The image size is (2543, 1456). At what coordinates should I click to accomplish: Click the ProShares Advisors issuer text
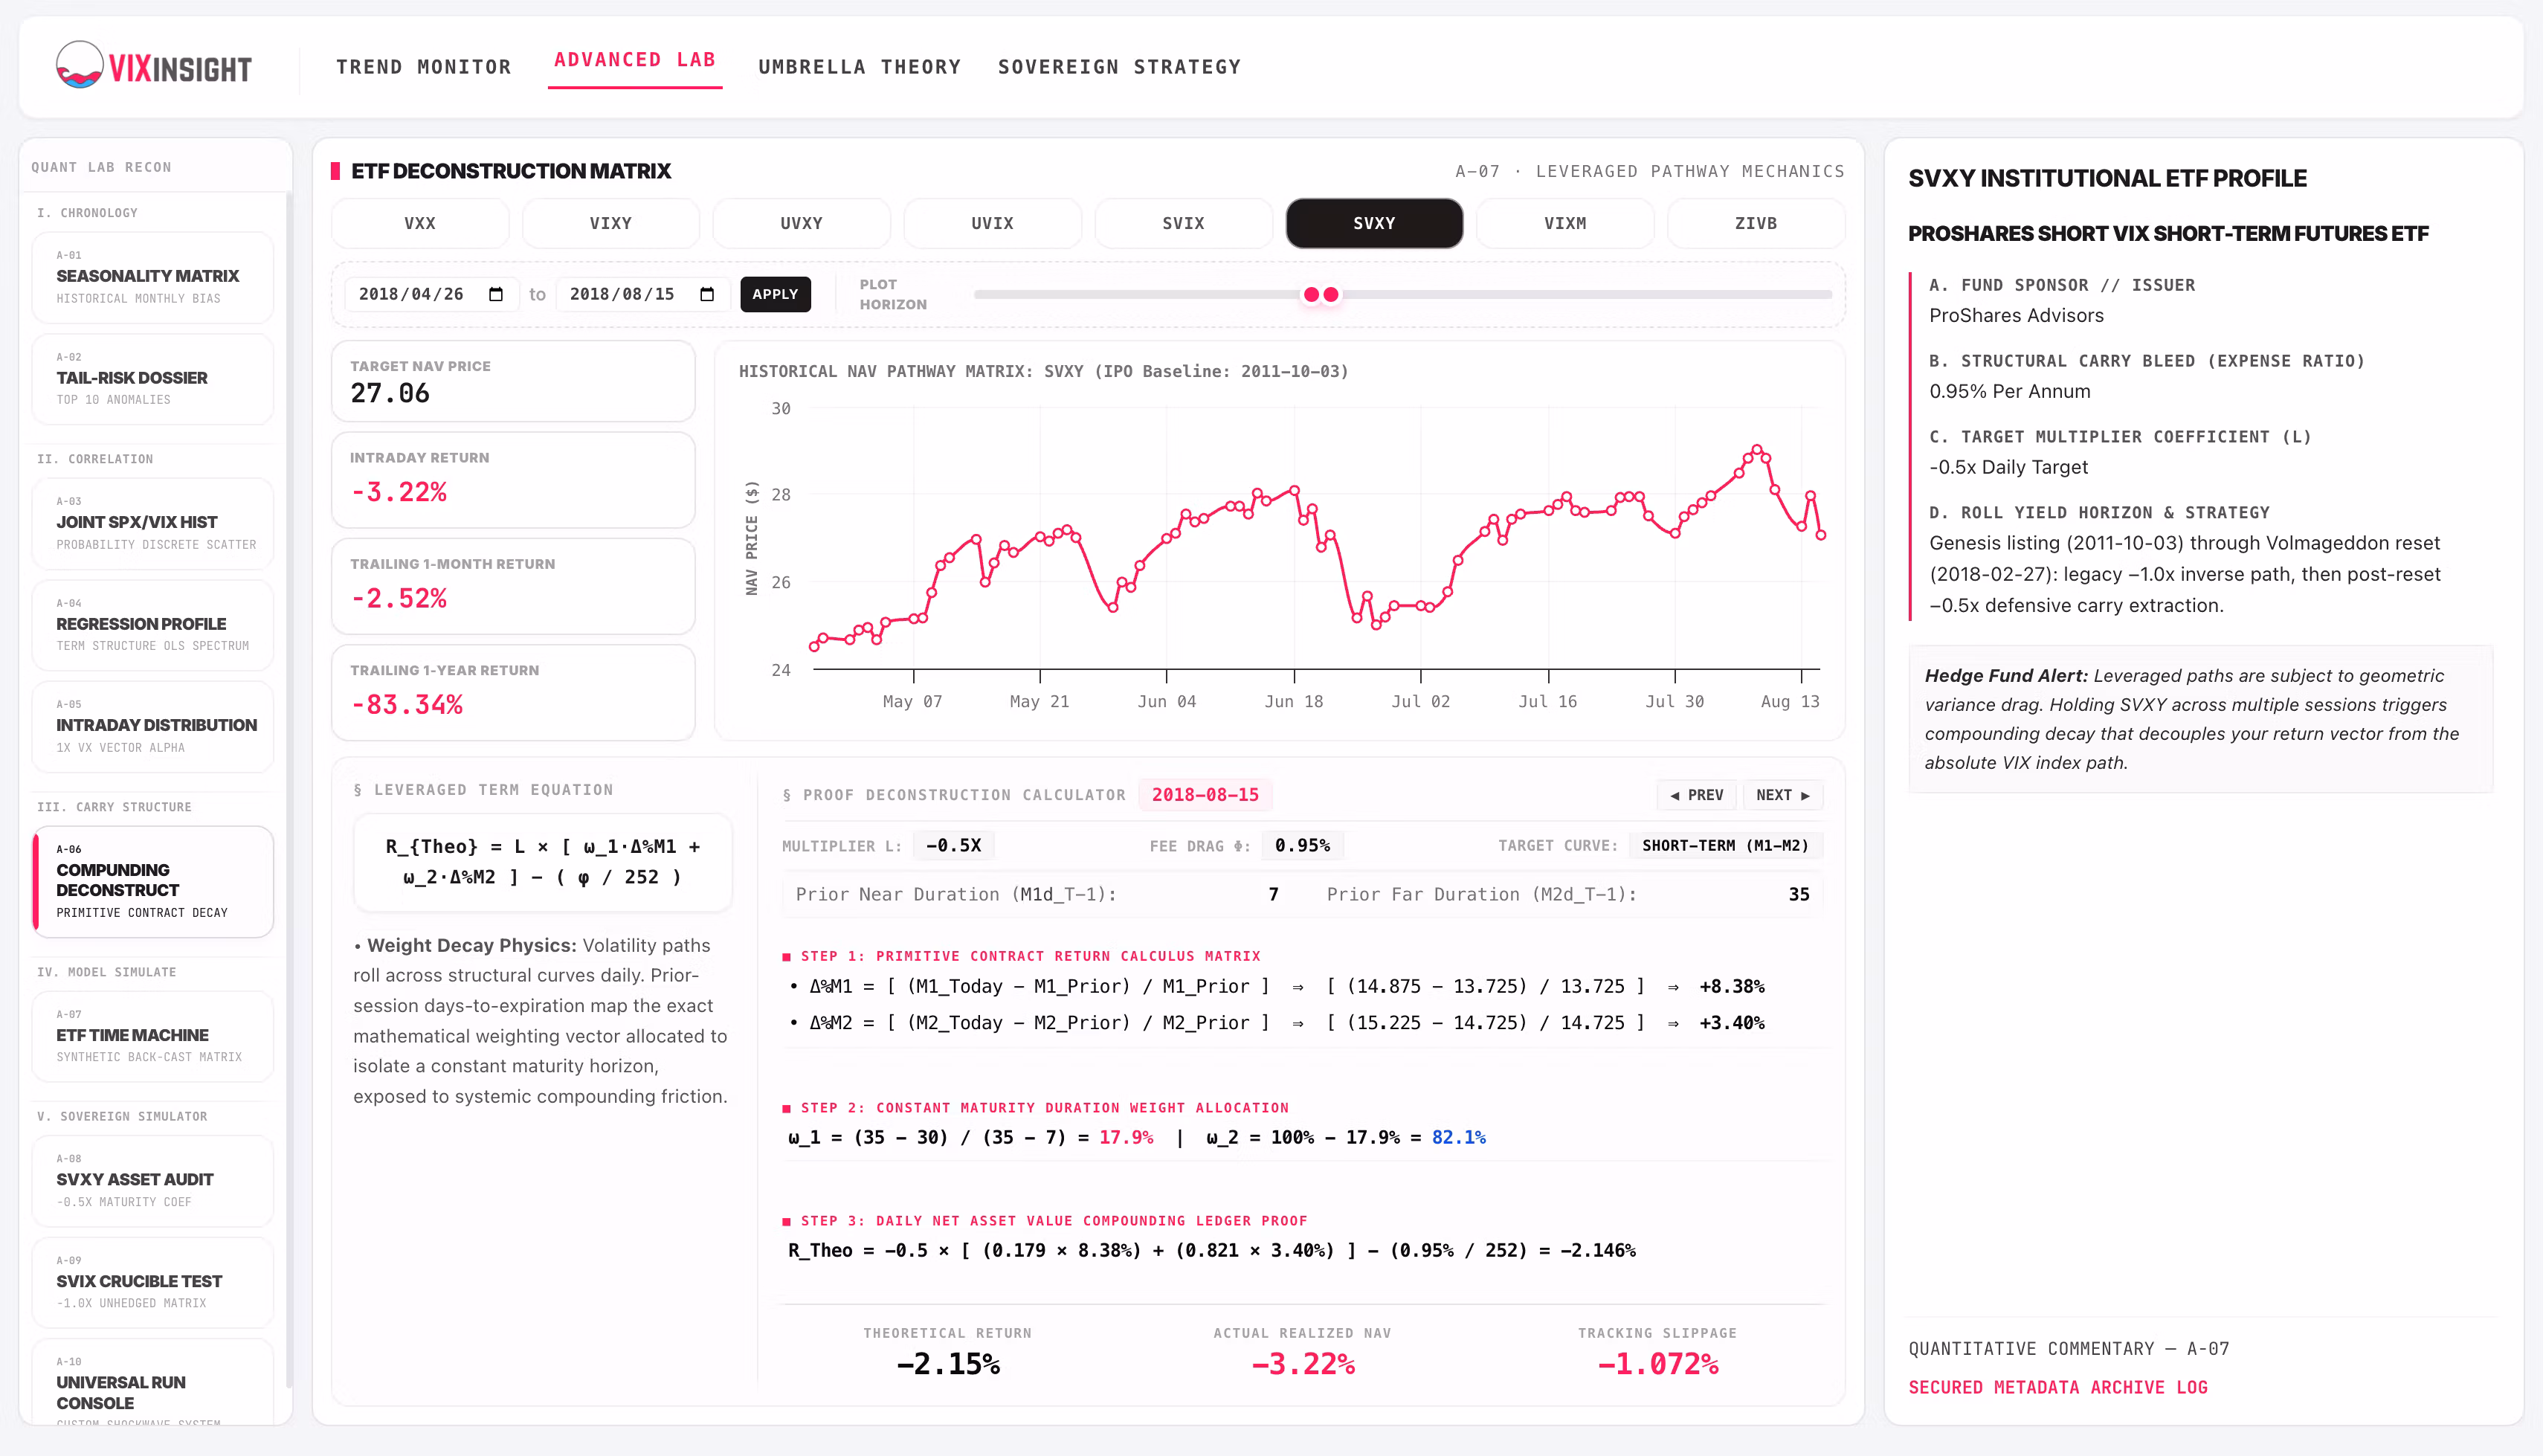click(x=2017, y=316)
